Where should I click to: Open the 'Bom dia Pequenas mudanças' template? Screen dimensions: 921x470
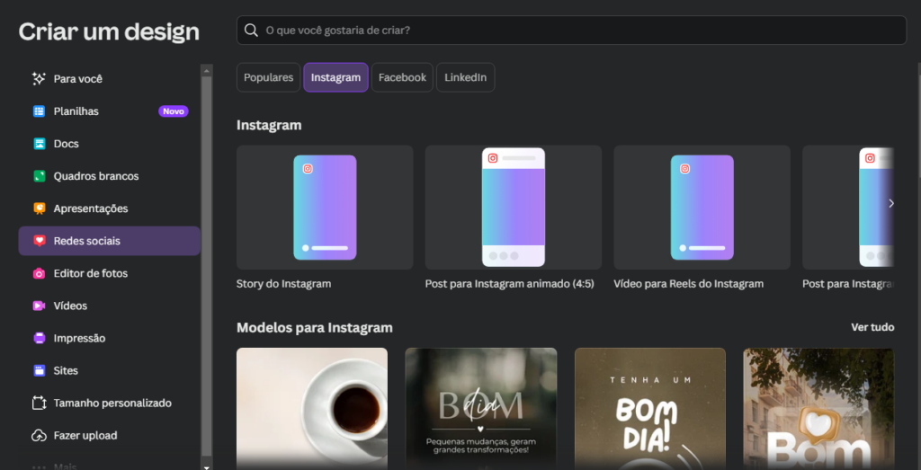click(x=481, y=409)
